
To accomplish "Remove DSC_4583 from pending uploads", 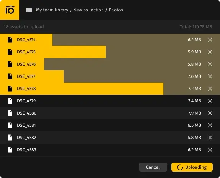I will [210, 150].
